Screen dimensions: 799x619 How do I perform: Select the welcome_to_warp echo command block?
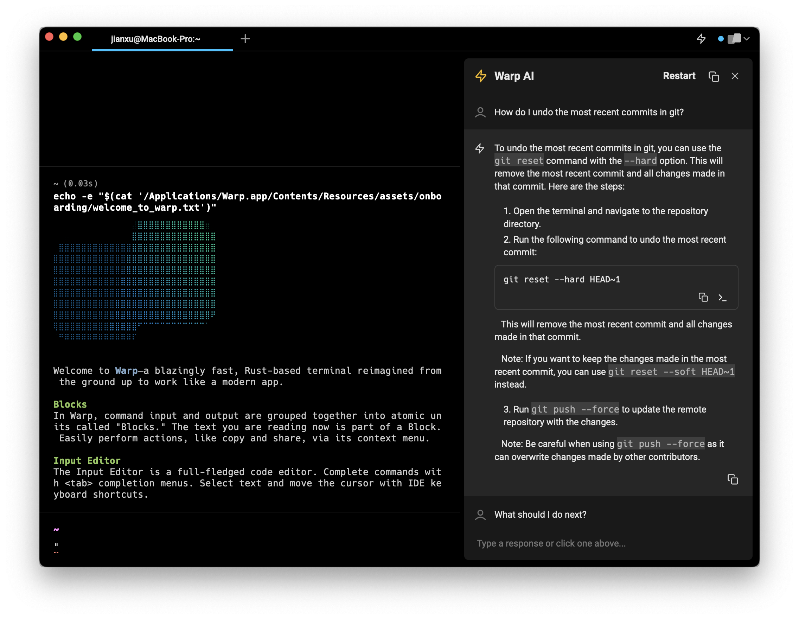(x=247, y=202)
